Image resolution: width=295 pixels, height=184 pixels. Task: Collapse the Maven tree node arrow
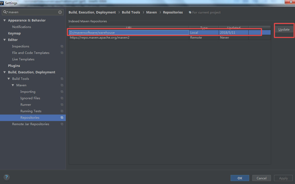13,85
